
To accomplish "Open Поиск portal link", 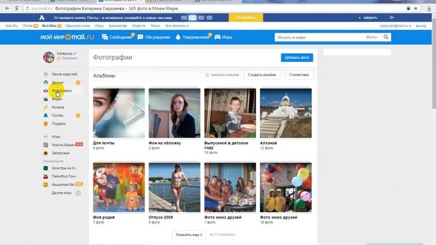I will coord(155,26).
